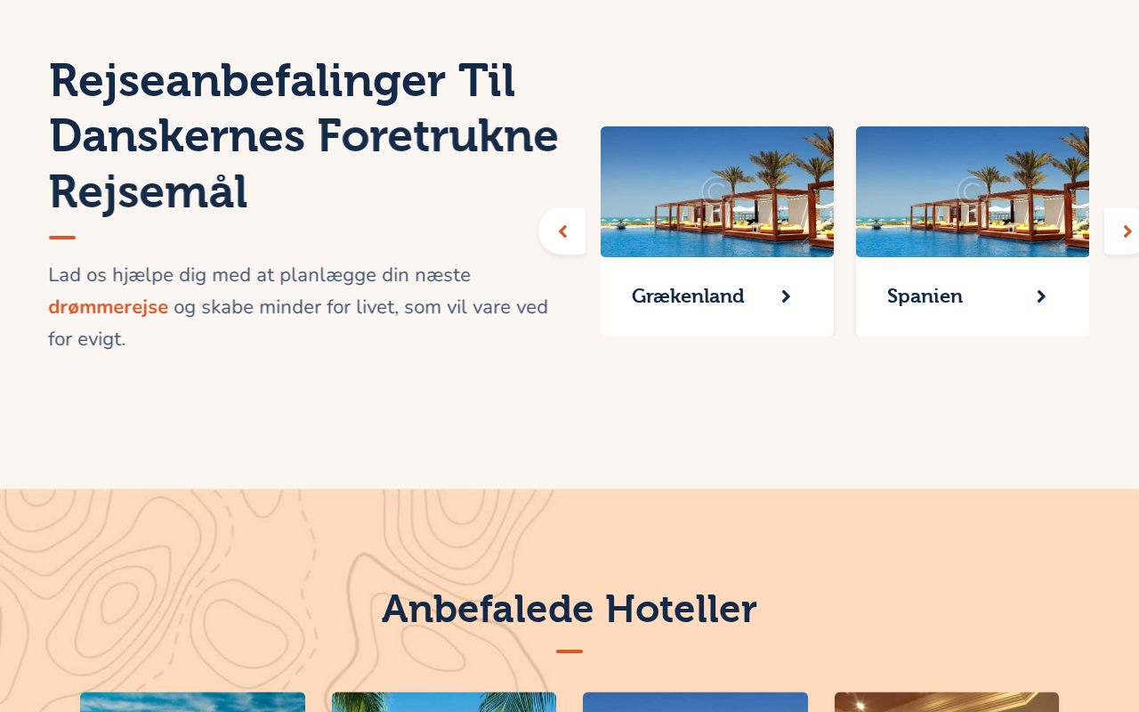Follow the orange drømmerejse link
This screenshot has height=712, width=1139.
[x=109, y=307]
